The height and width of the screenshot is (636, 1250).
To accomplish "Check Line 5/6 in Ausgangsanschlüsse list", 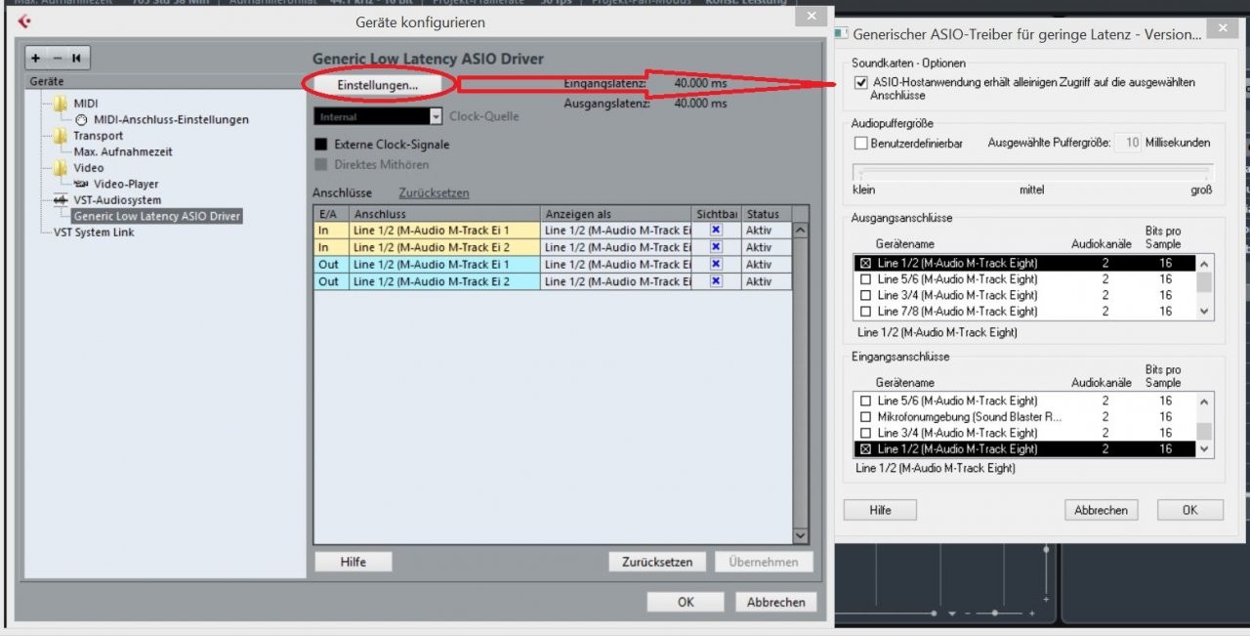I will pyautogui.click(x=865, y=279).
